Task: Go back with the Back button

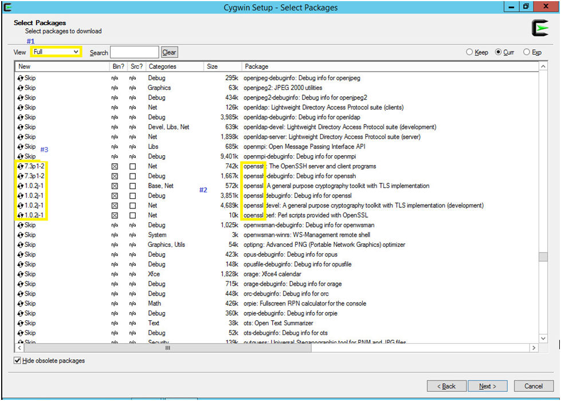Action: point(446,386)
